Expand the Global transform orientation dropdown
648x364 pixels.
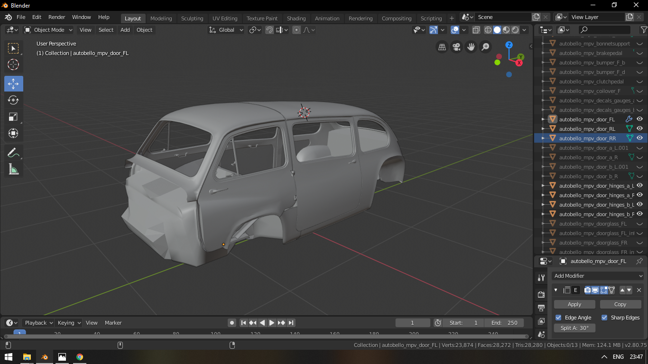(226, 30)
